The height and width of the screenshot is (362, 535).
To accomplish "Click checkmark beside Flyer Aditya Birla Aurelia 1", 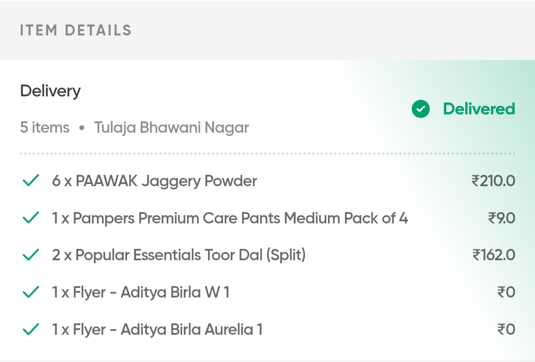I will point(31,330).
